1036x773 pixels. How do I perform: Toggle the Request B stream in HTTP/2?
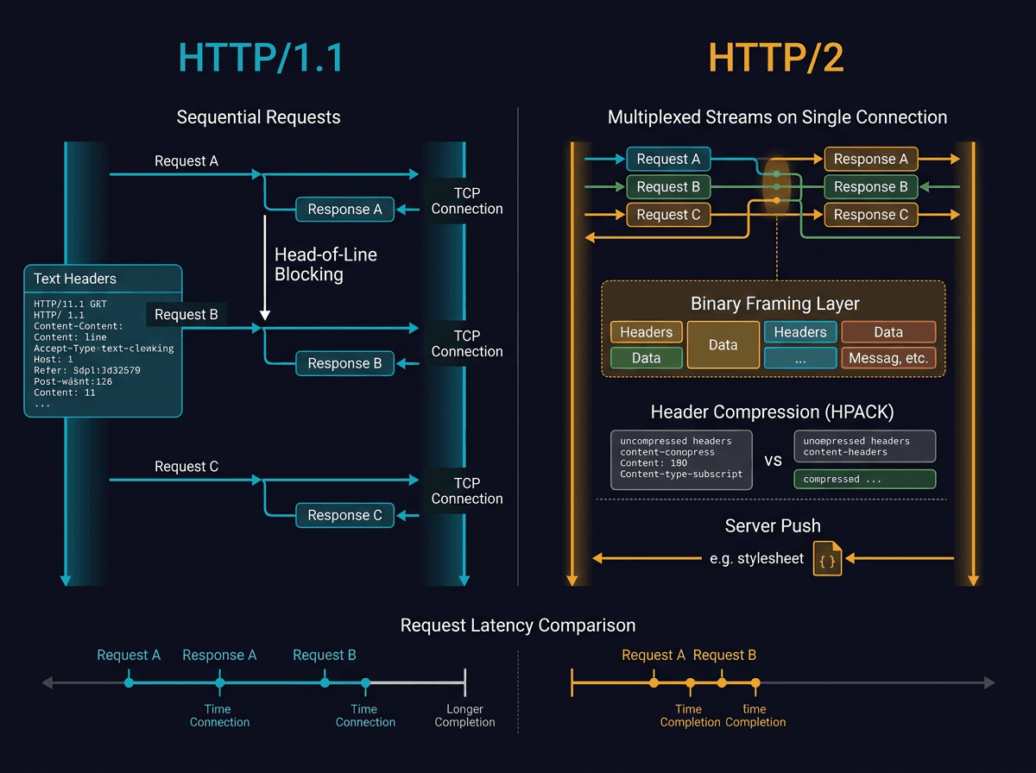tap(668, 186)
